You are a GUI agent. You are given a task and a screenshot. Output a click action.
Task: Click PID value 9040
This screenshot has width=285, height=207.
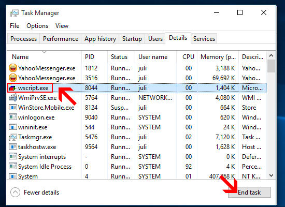pyautogui.click(x=91, y=117)
